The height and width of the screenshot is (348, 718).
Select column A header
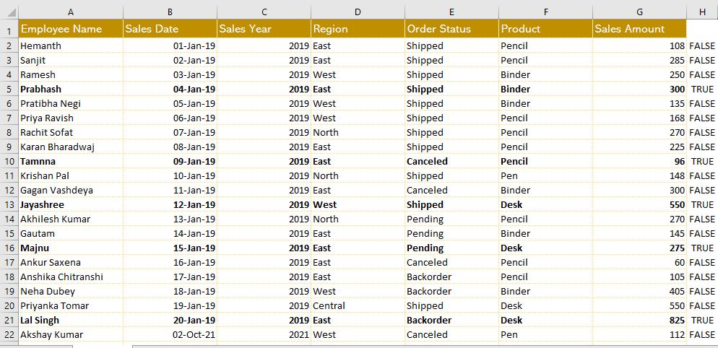pyautogui.click(x=71, y=12)
